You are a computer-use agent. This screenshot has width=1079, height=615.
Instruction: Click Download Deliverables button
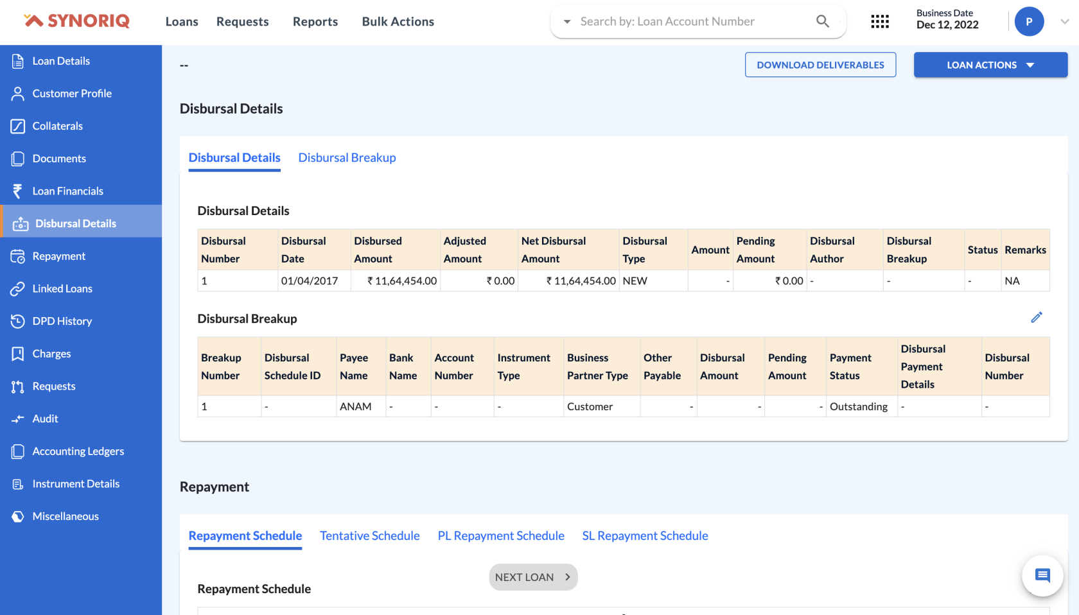point(820,65)
